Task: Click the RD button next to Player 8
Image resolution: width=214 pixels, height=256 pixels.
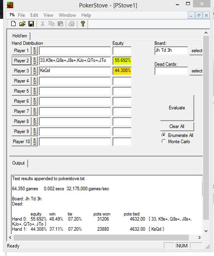Action: click(35, 122)
